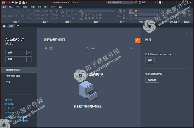Viewport: 194px width, 128px height.
Task: Click the 发送反馈 button
Action: tap(152, 80)
